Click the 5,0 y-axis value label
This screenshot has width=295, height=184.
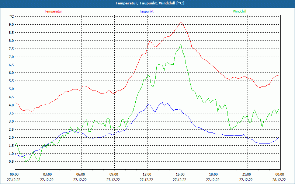pyautogui.click(x=11, y=89)
